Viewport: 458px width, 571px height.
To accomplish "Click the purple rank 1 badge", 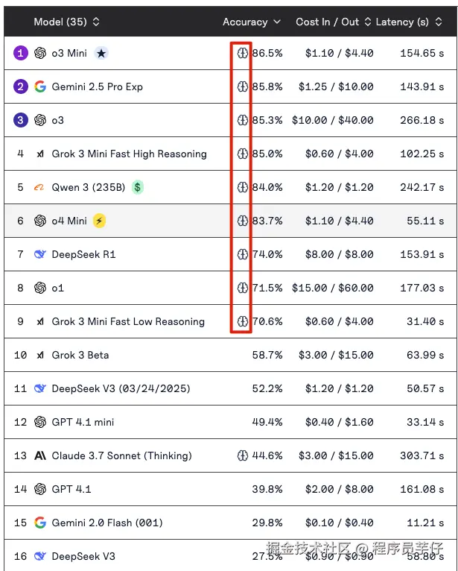I will click(20, 53).
